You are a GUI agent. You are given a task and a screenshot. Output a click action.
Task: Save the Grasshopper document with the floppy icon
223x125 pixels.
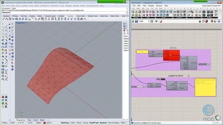click(x=137, y=21)
